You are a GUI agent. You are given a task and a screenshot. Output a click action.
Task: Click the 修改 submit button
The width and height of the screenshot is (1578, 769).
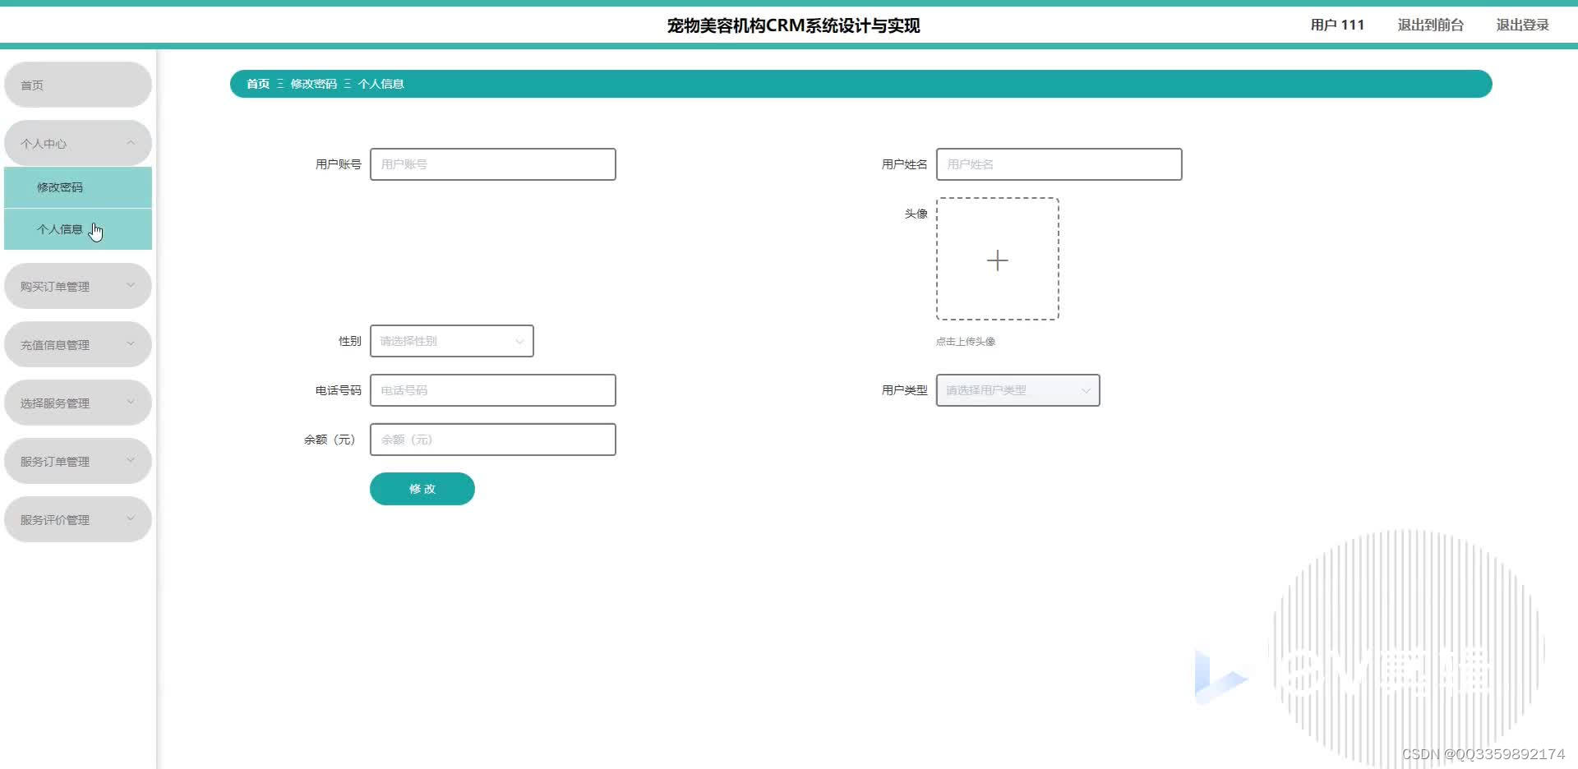click(x=422, y=489)
